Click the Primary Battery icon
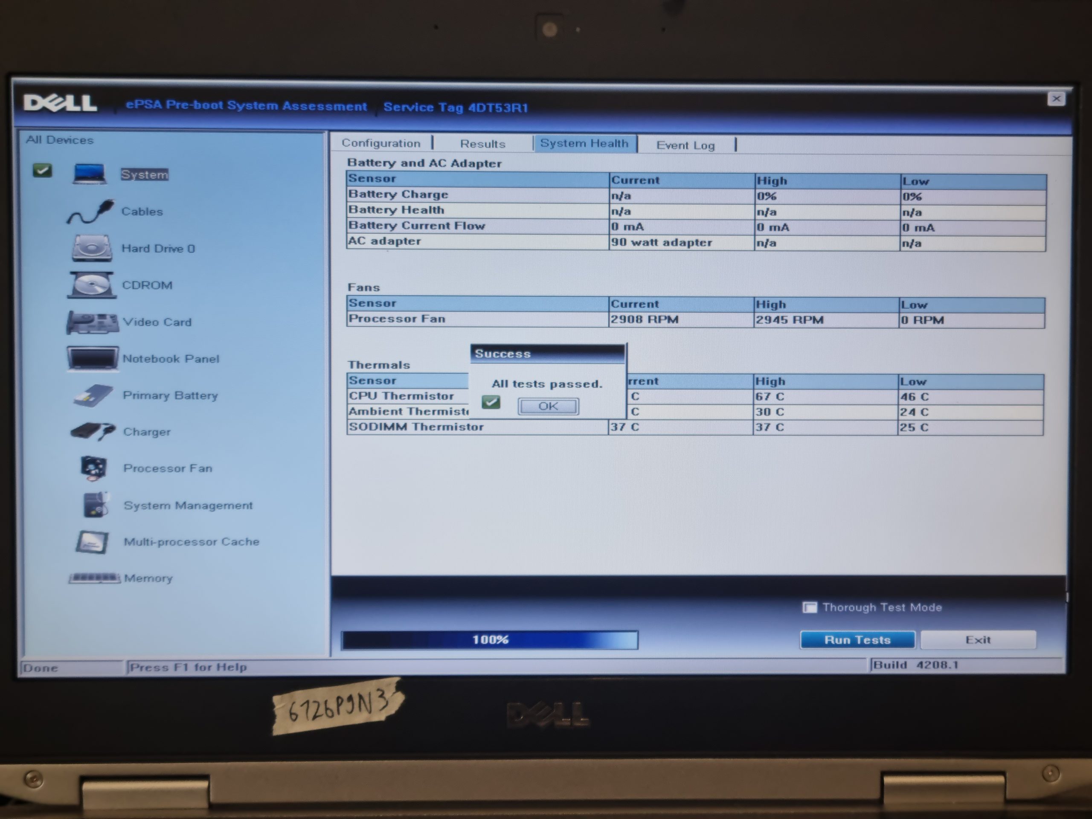Viewport: 1092px width, 819px height. (91, 395)
